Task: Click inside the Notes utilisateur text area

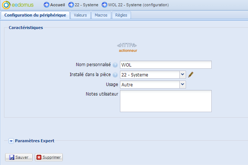Action: point(166,101)
